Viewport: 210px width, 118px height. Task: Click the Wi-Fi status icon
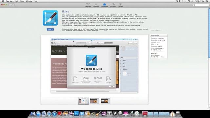tap(189, 1)
